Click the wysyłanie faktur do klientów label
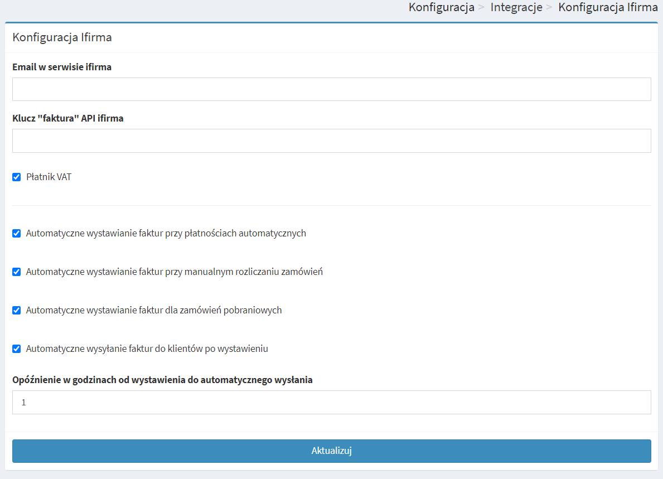Image resolution: width=663 pixels, height=479 pixels. [x=147, y=349]
